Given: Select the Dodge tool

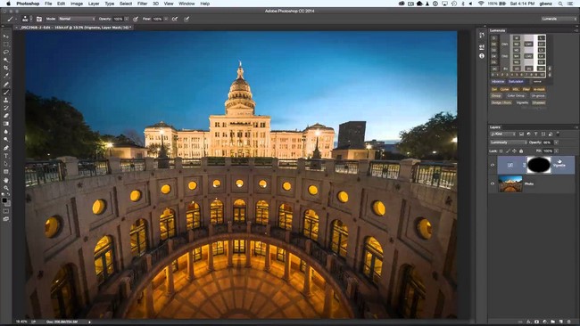Looking at the screenshot, I should [x=6, y=140].
